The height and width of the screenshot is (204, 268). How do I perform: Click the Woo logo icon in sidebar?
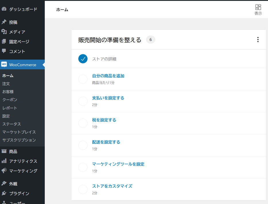pyautogui.click(x=4, y=64)
